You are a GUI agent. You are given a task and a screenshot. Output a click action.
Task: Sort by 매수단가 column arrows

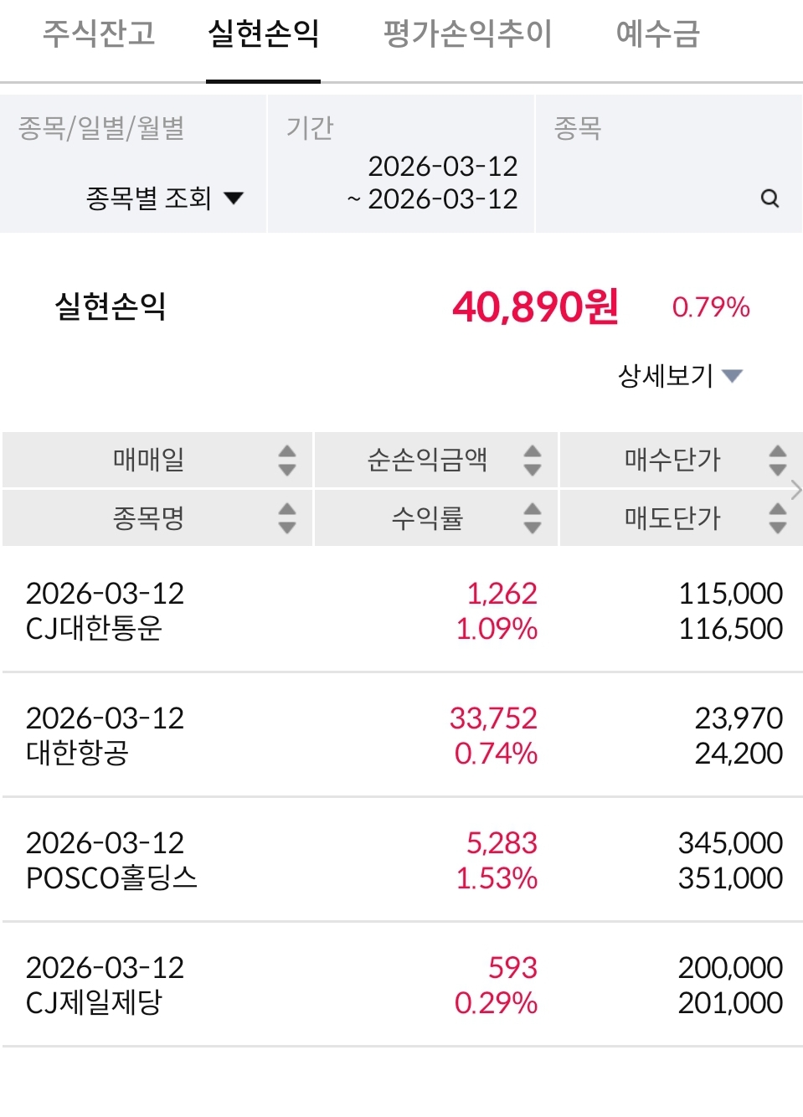point(778,460)
